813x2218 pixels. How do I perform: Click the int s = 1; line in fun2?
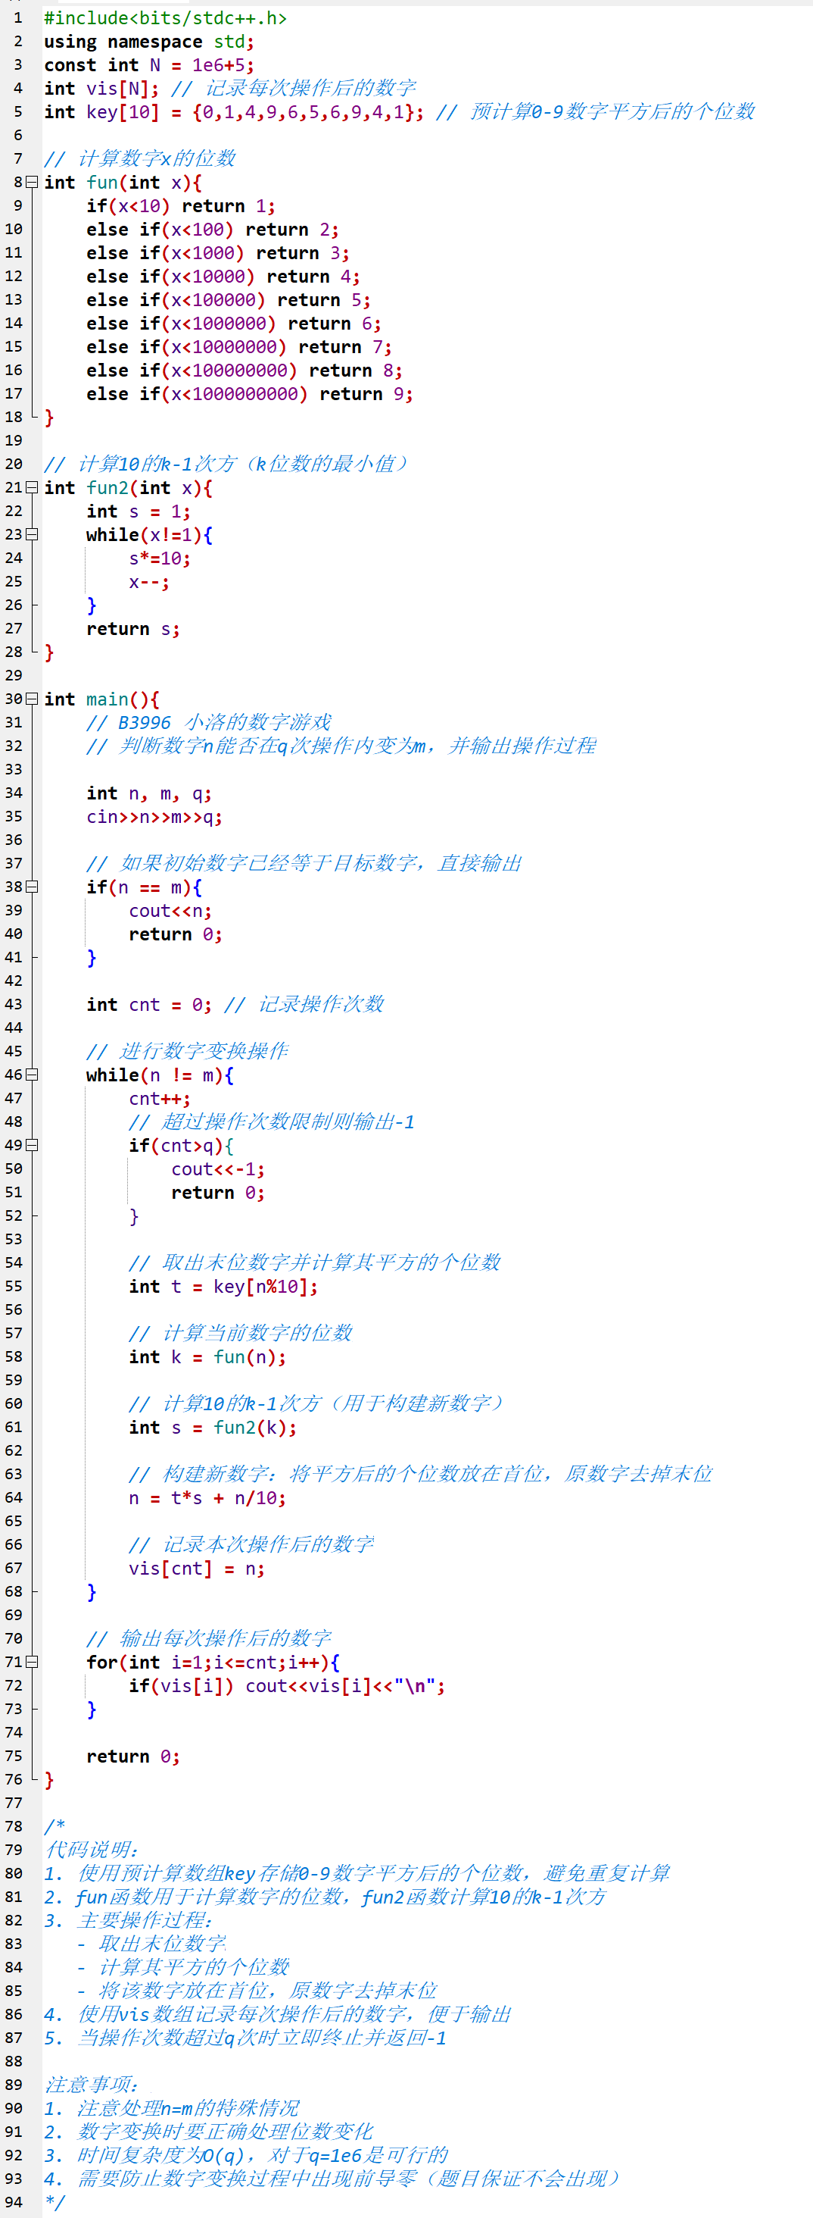point(139,511)
